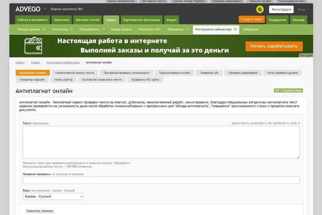Click the wallet icon in the banner
The height and width of the screenshot is (215, 322).
pyautogui.click(x=33, y=45)
